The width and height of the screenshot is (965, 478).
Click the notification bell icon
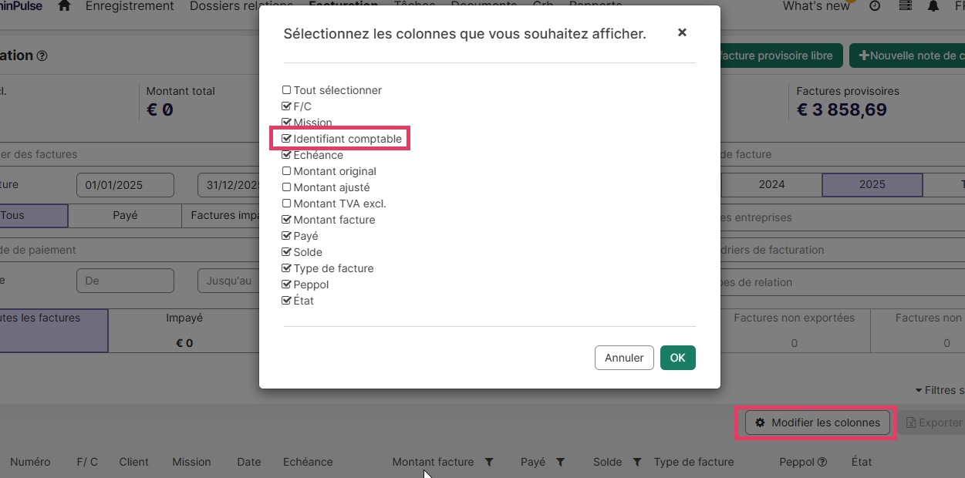(x=933, y=6)
